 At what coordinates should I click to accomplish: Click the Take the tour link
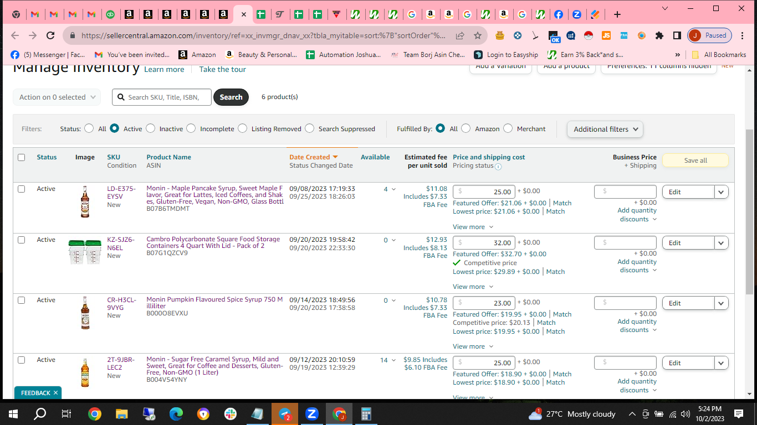222,70
